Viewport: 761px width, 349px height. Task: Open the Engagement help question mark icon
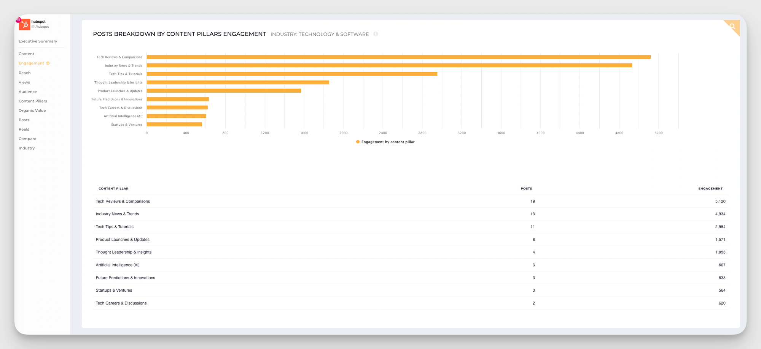click(48, 63)
